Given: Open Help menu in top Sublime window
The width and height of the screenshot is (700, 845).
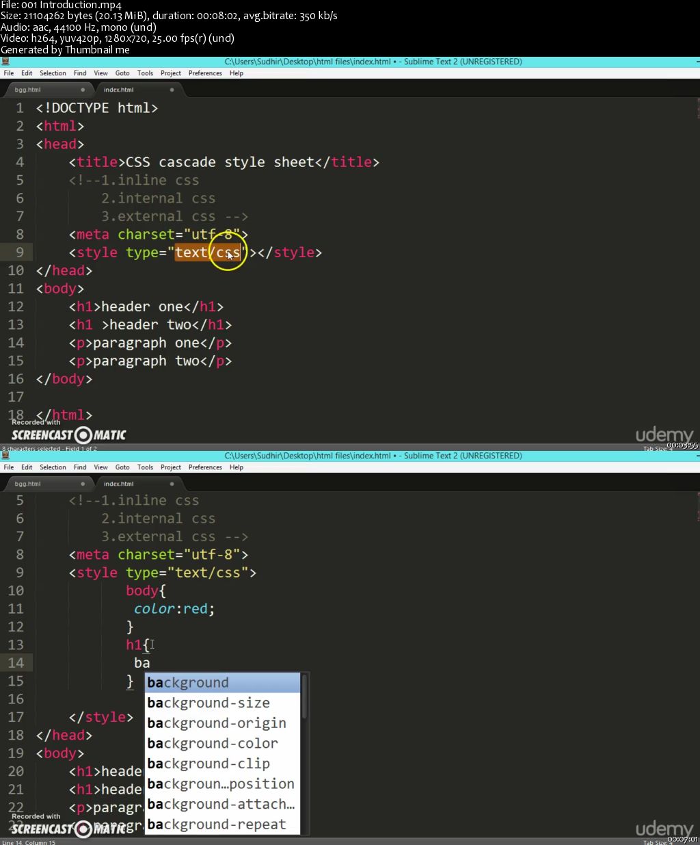Looking at the screenshot, I should [x=237, y=73].
